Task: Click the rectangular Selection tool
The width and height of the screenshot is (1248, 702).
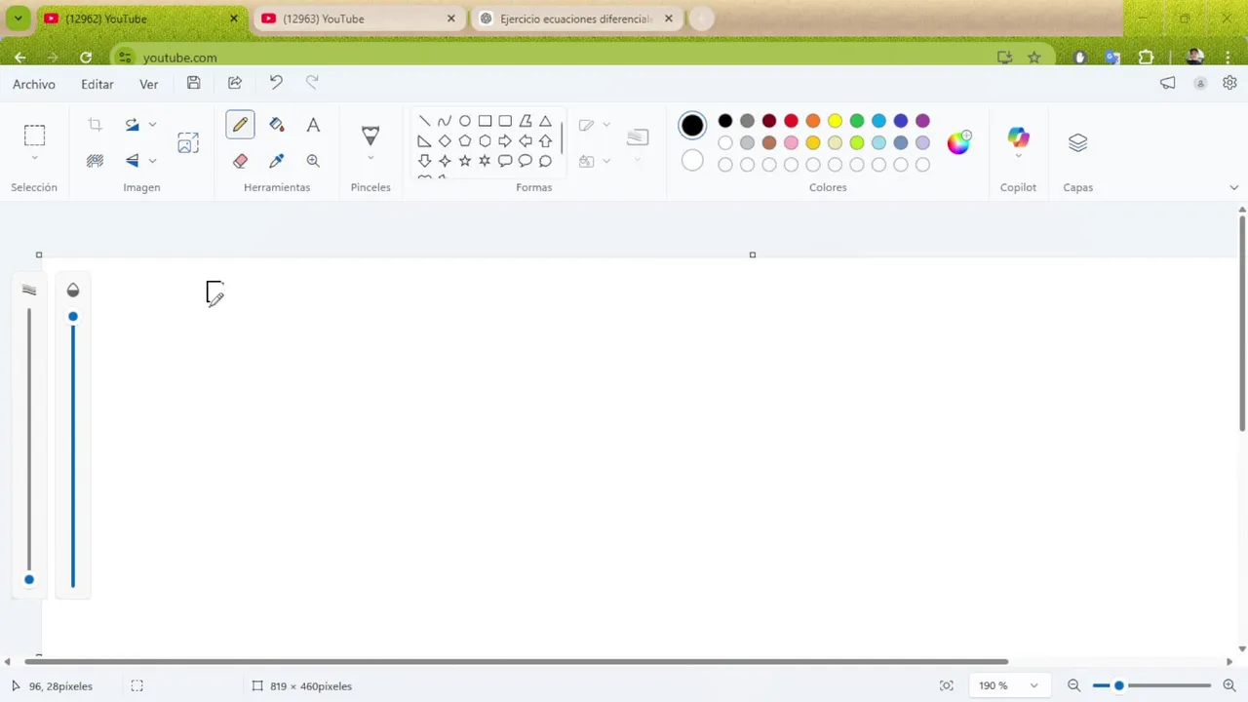Action: [34, 136]
